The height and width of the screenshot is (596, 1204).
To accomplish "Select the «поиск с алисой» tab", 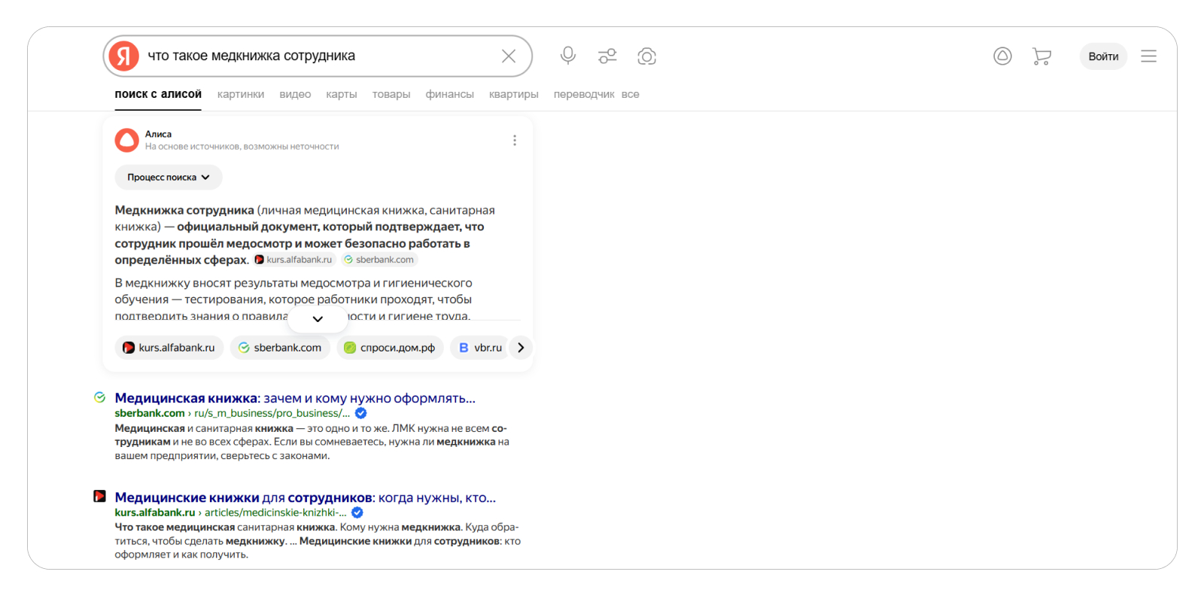I will click(x=158, y=94).
